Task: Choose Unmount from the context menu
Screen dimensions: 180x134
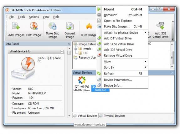Action: pyautogui.click(x=122, y=15)
